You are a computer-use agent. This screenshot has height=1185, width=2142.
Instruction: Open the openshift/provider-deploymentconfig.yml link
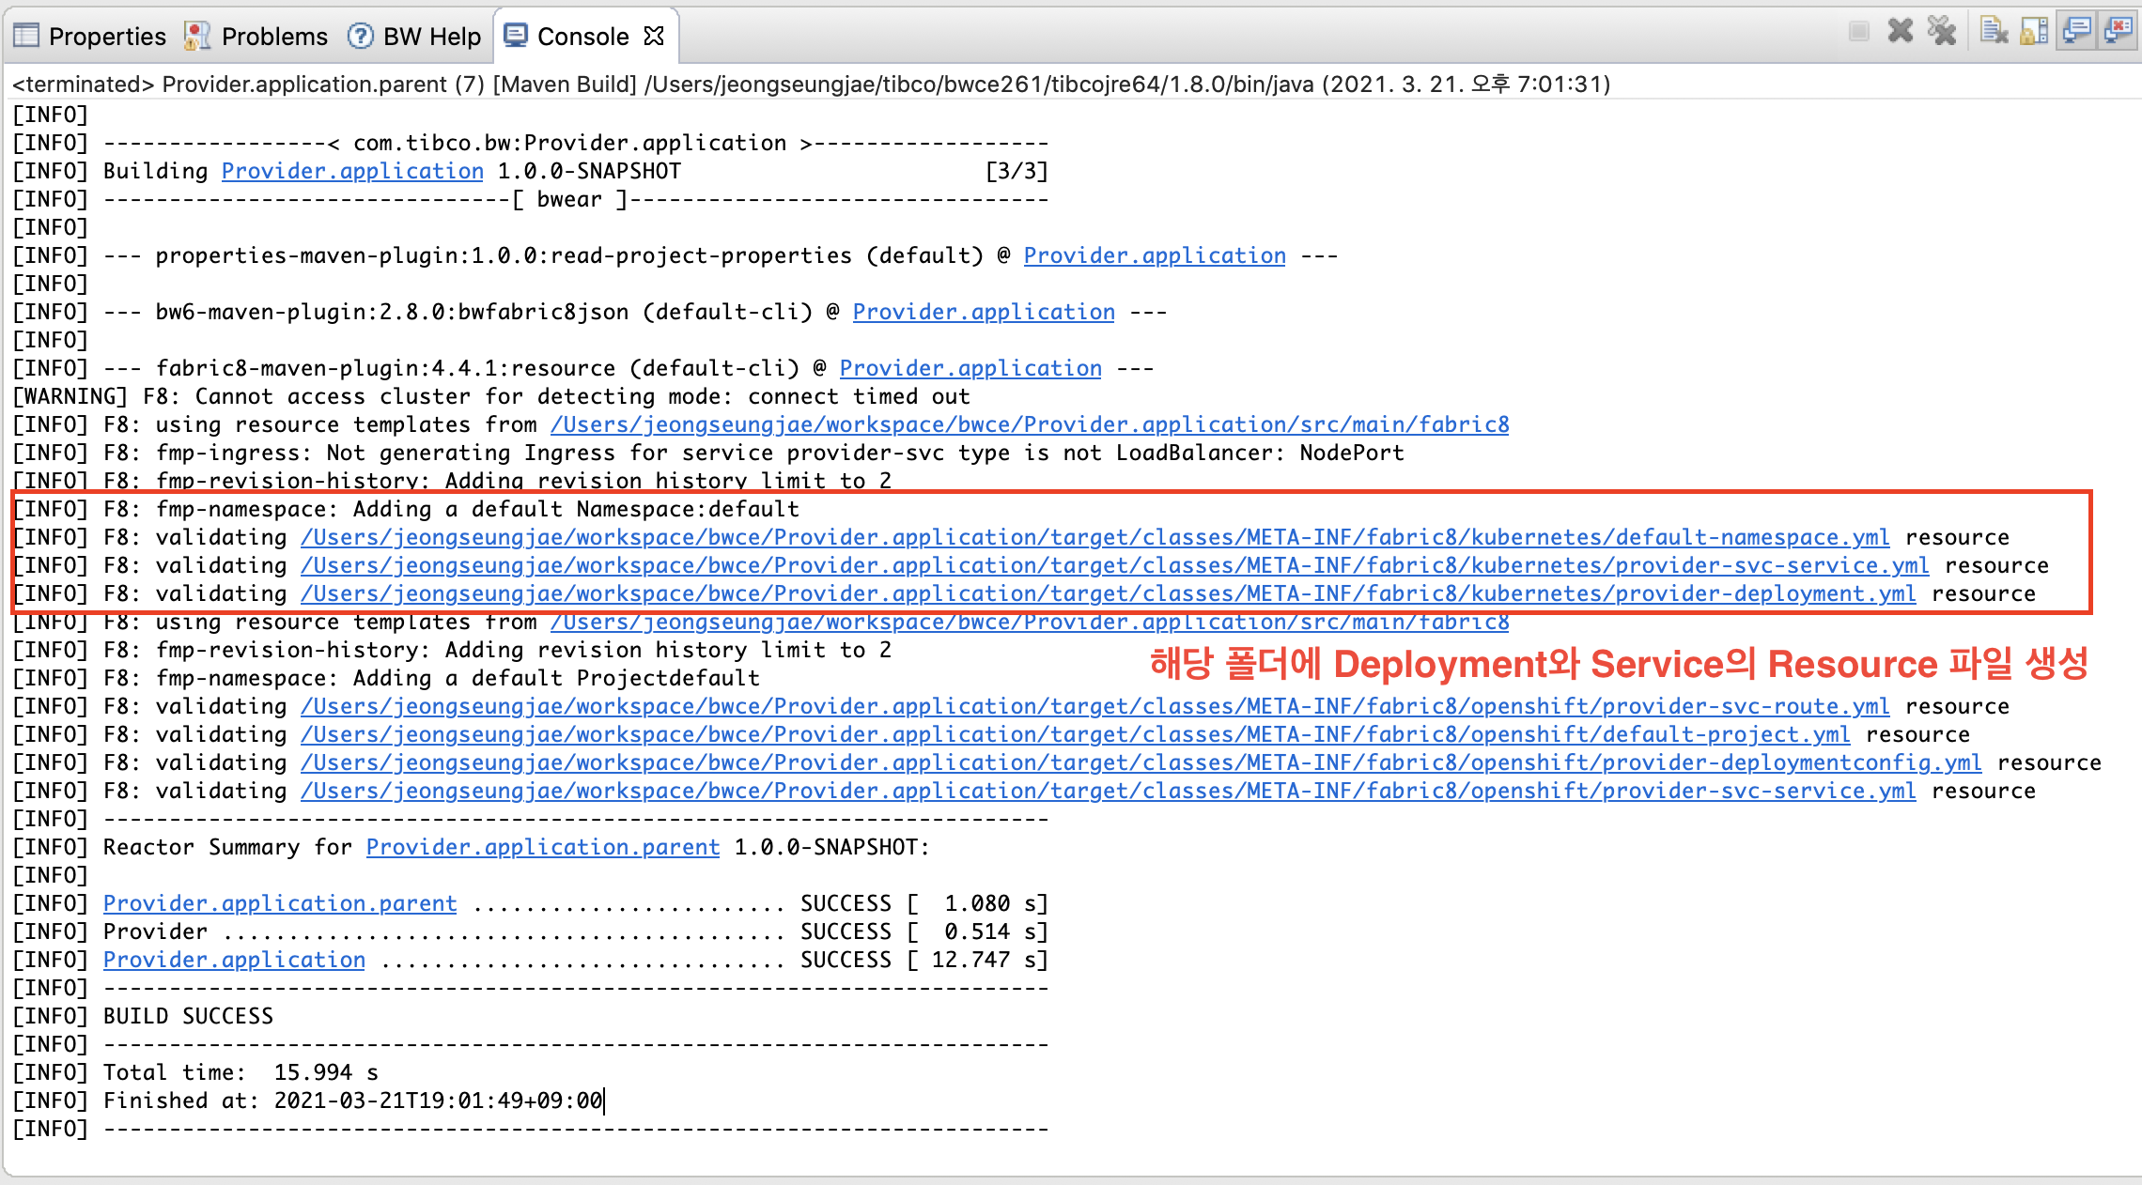coord(1141,762)
